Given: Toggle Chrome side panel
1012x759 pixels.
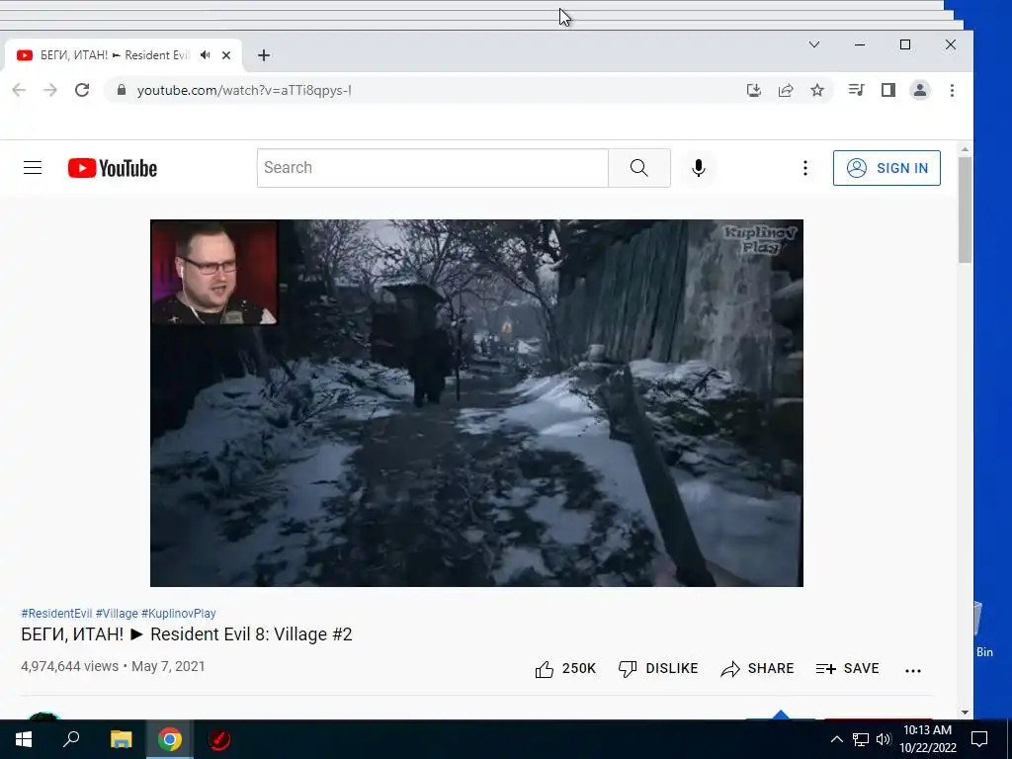Looking at the screenshot, I should click(x=888, y=90).
